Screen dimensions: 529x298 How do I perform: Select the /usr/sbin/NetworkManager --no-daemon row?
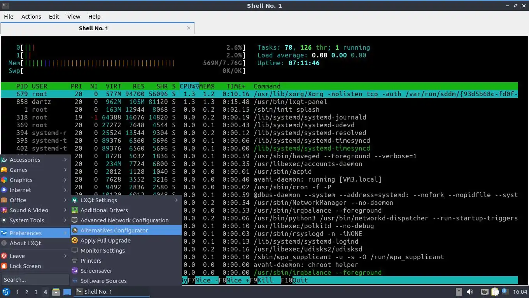pos(350,203)
